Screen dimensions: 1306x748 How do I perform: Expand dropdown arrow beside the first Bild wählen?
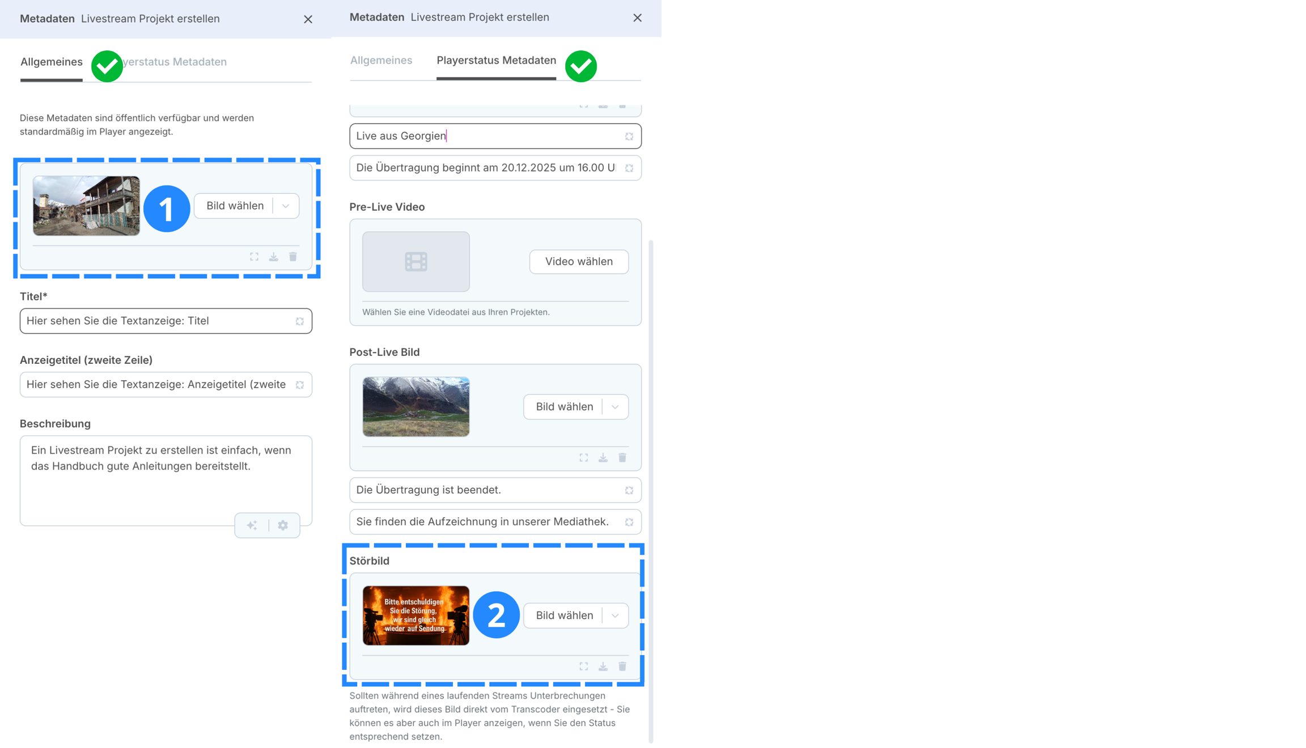tap(286, 206)
